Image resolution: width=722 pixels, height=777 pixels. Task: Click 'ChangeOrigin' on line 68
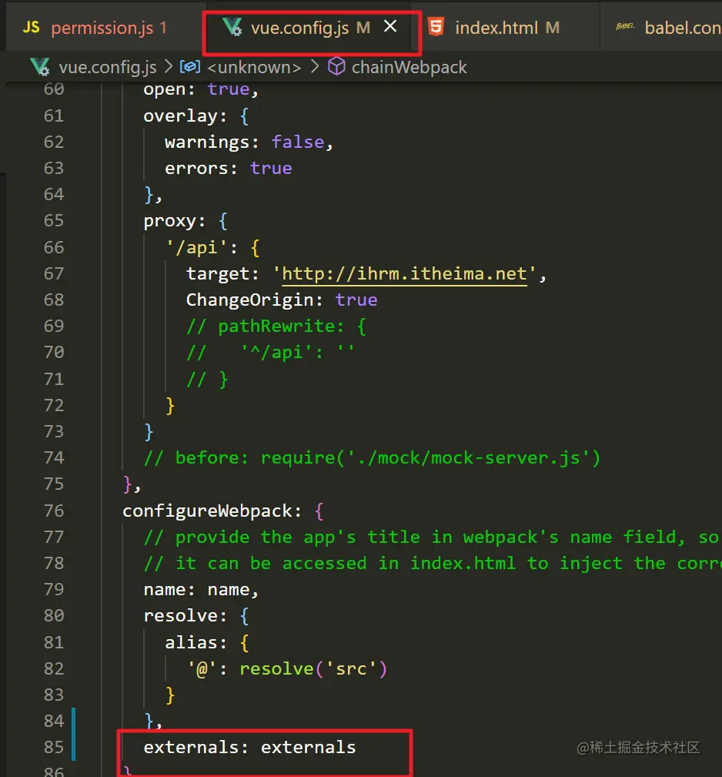pyautogui.click(x=249, y=300)
